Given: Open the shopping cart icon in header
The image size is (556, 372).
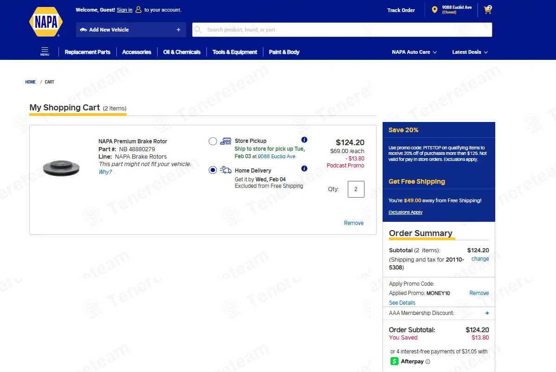Looking at the screenshot, I should pyautogui.click(x=487, y=10).
